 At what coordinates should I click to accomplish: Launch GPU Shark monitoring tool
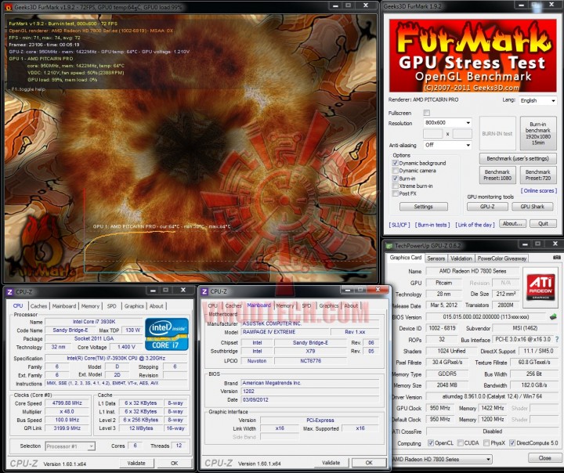532,207
